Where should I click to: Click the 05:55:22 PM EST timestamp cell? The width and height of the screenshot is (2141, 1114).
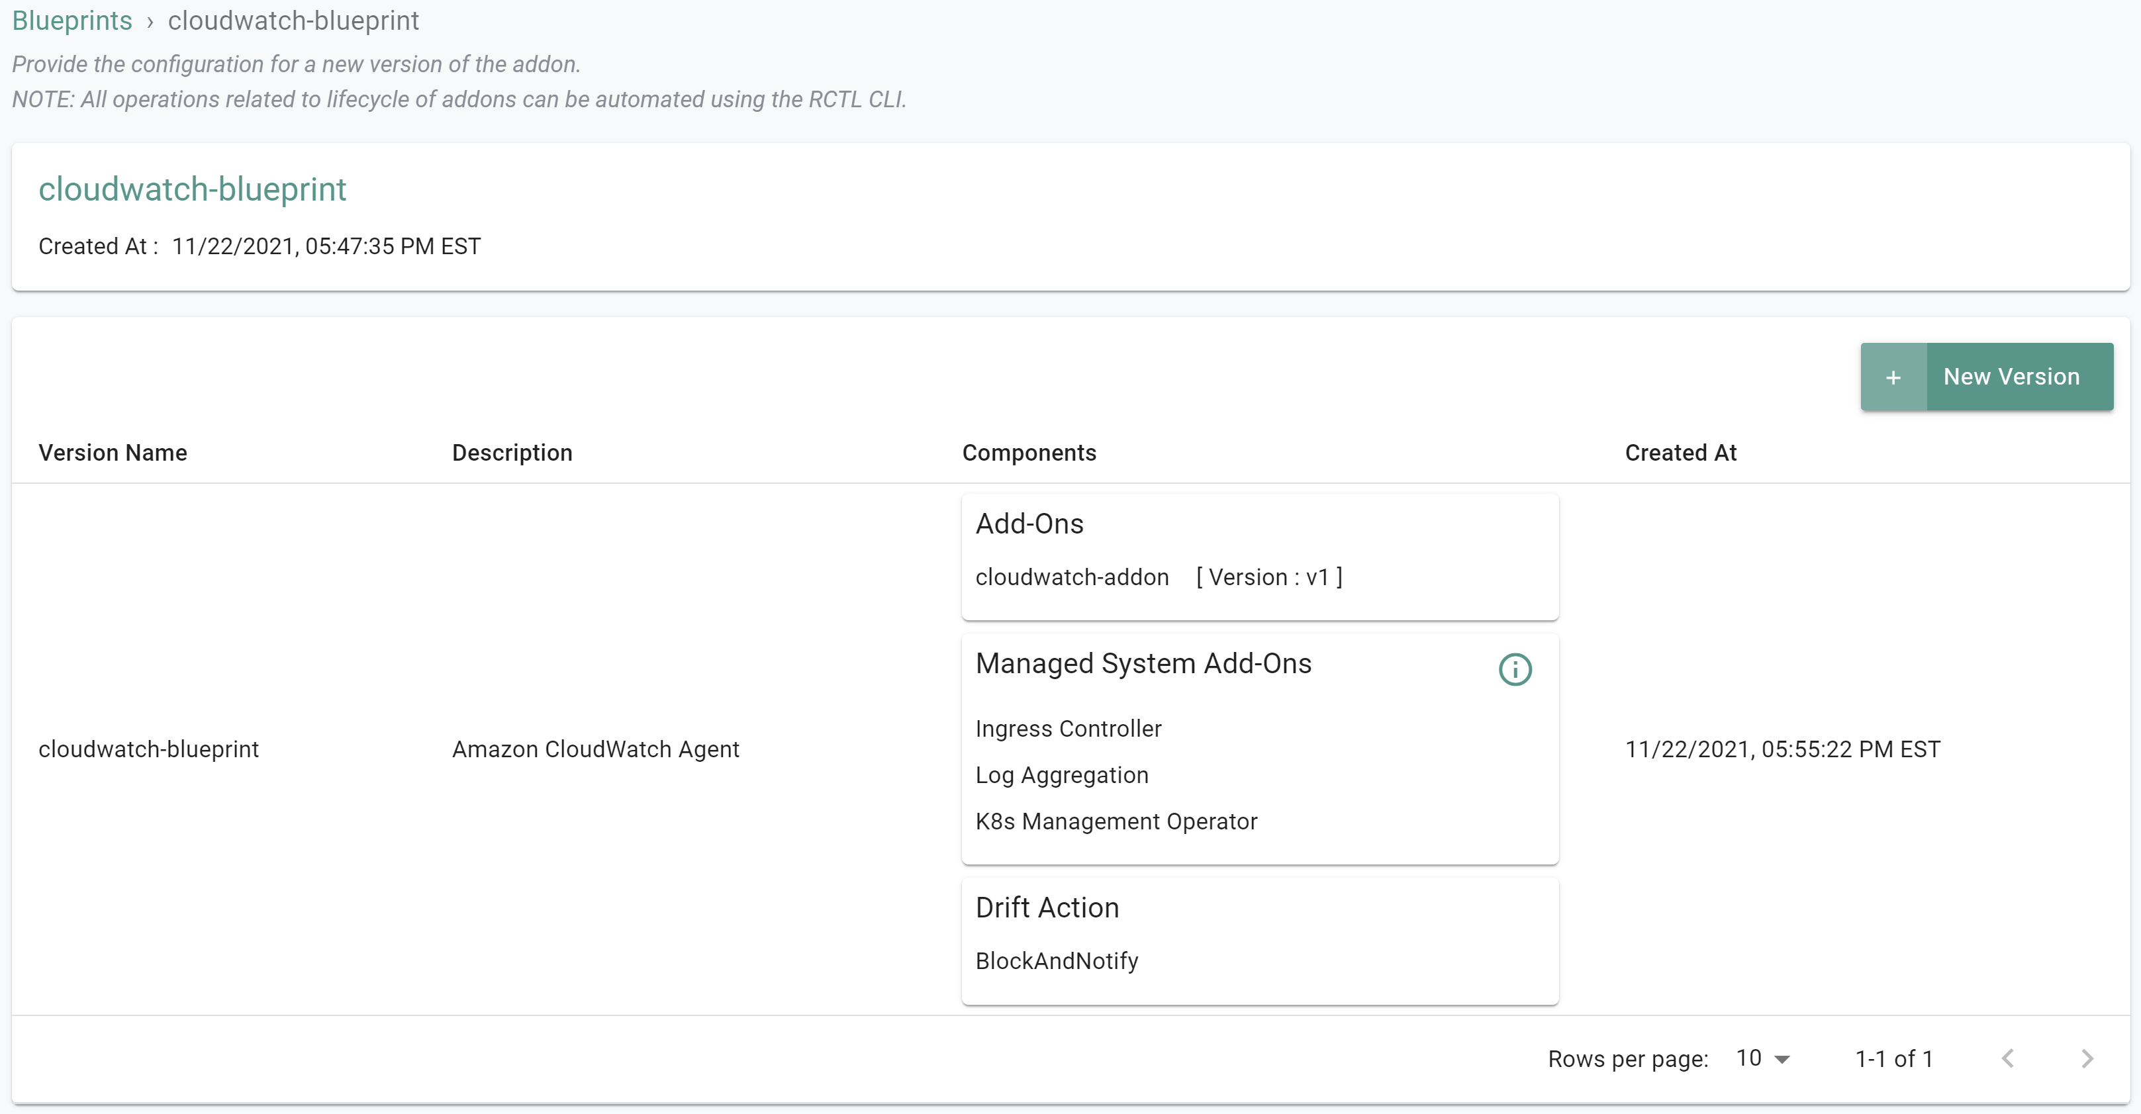[x=1783, y=749]
